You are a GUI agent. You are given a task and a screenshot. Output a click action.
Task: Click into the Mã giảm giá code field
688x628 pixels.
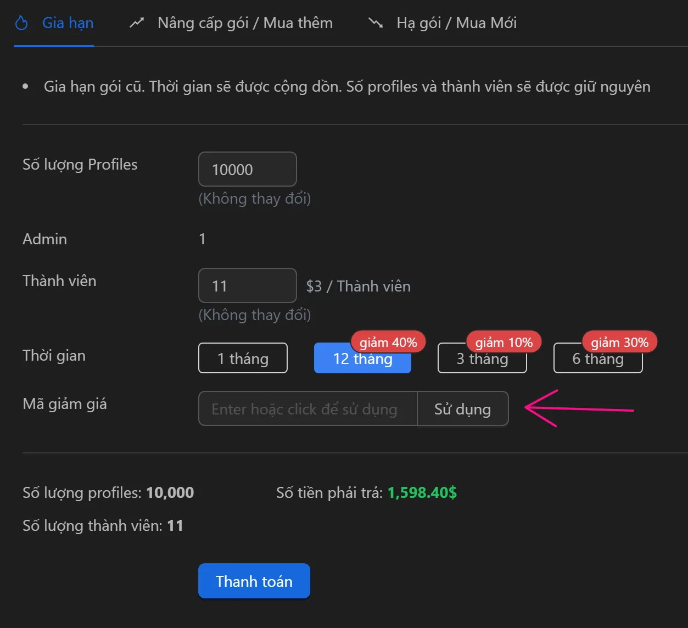coord(307,409)
